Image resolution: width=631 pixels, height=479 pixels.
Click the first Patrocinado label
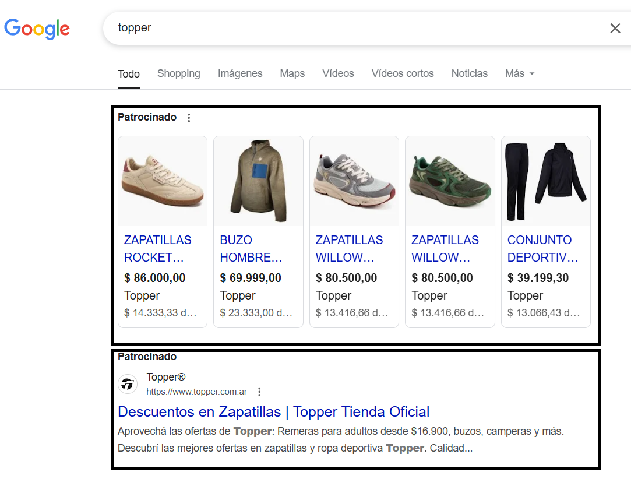pos(147,117)
